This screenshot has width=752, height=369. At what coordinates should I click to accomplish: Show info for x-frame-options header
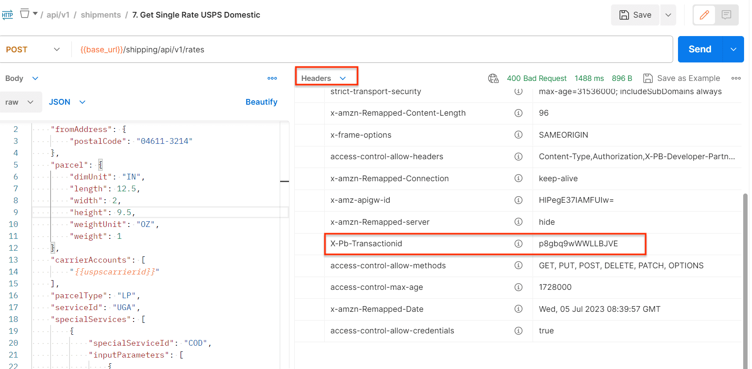519,135
